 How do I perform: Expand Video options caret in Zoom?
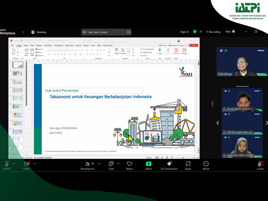35,164
